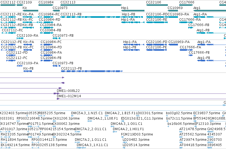This screenshot has width=226, height=149.
Task: Select transcript CG10984-RA
Action: coord(47,28)
